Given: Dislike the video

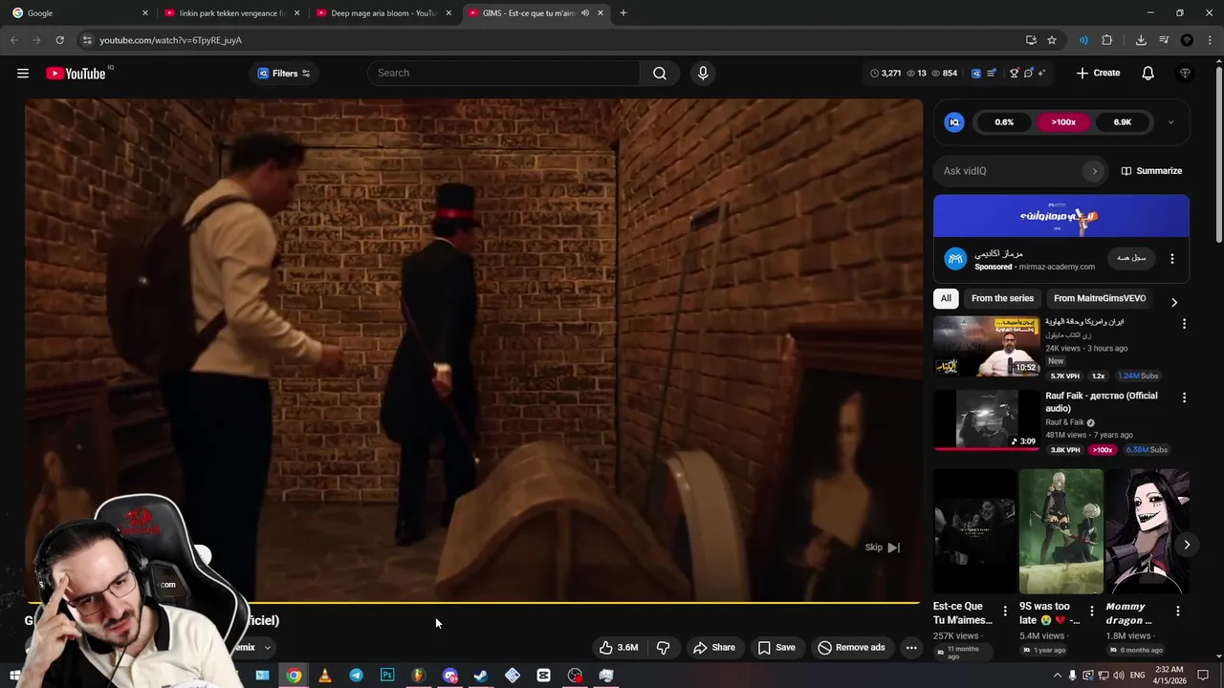Looking at the screenshot, I should [x=664, y=648].
